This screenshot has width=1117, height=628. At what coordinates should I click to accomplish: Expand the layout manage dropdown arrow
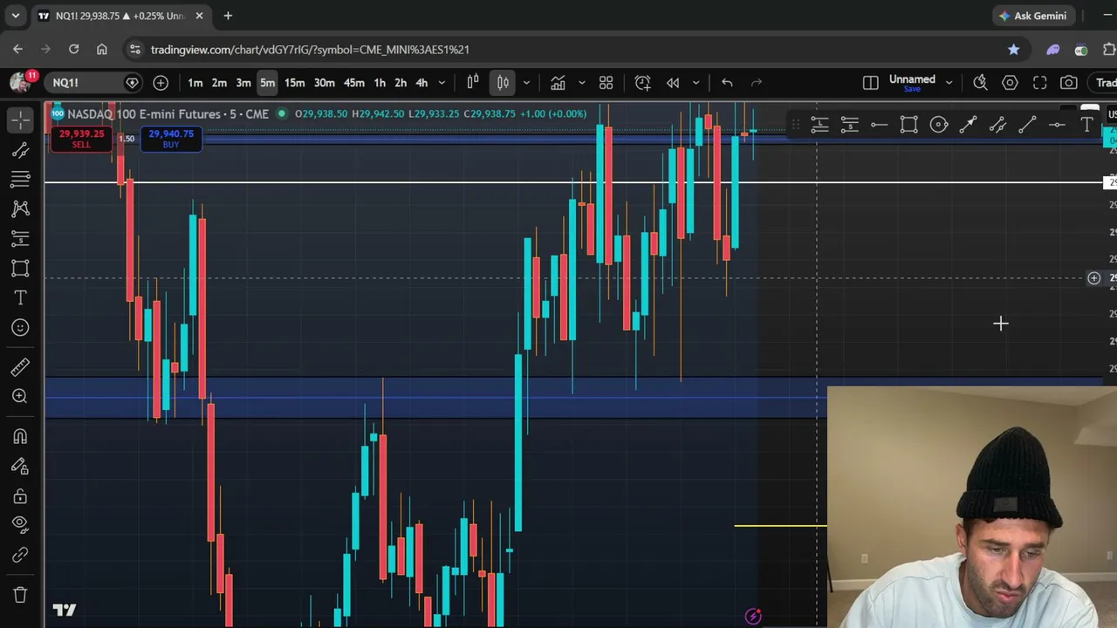click(949, 83)
